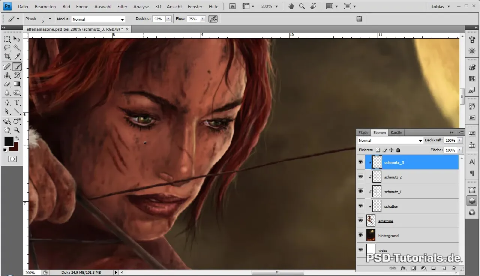Select the Type tool
This screenshot has height=276, width=480.
tap(17, 103)
